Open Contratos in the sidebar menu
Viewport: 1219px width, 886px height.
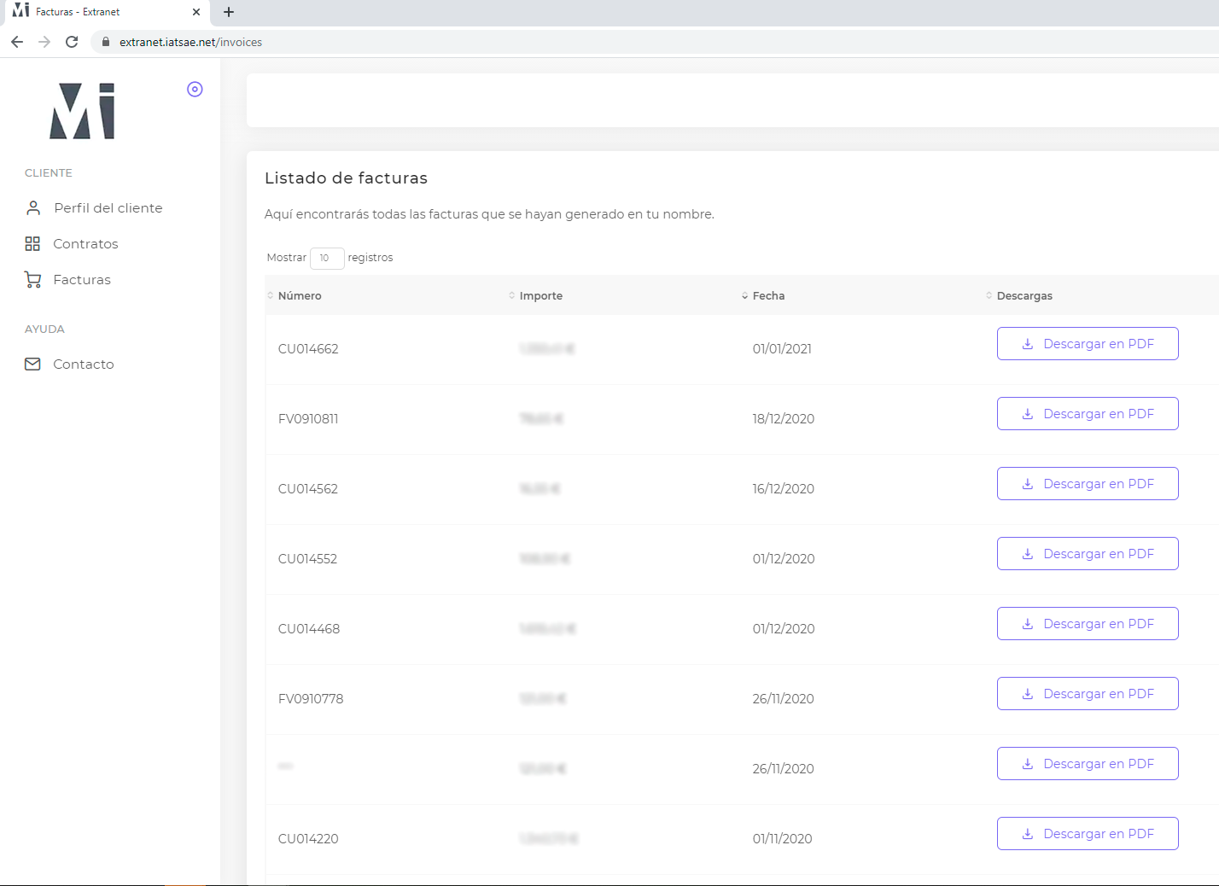85,244
